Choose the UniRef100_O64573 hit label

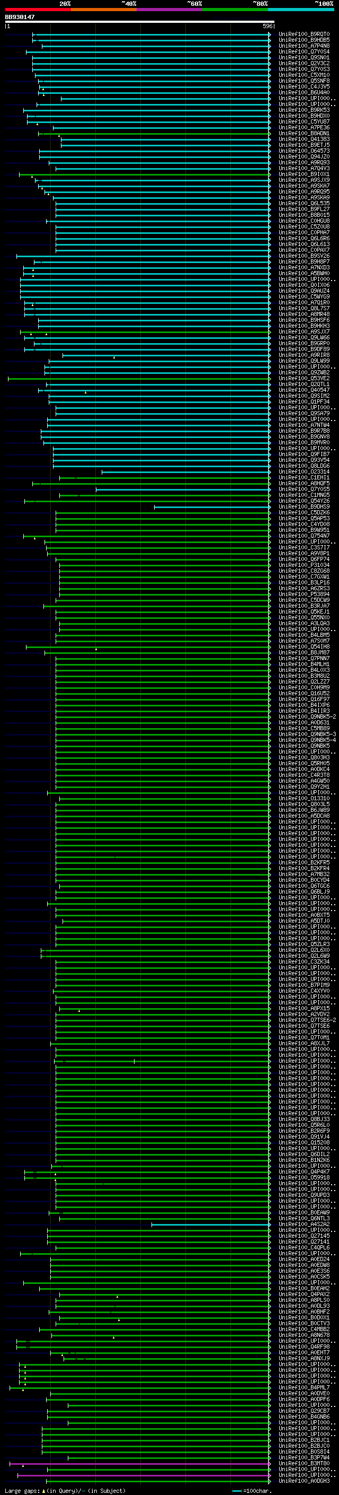coord(304,151)
